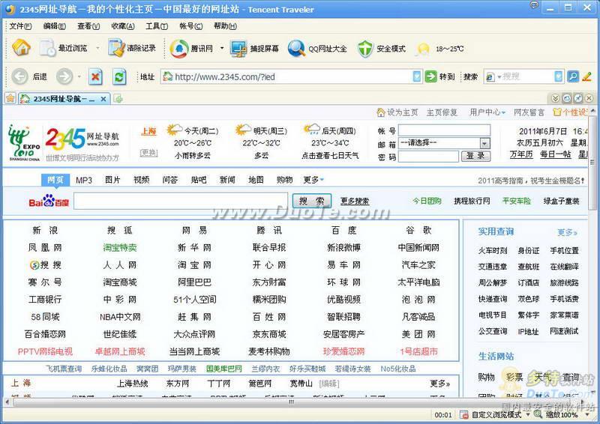The height and width of the screenshot is (424, 600).
Task: Open a new tab with plus icon
Action: point(118,99)
